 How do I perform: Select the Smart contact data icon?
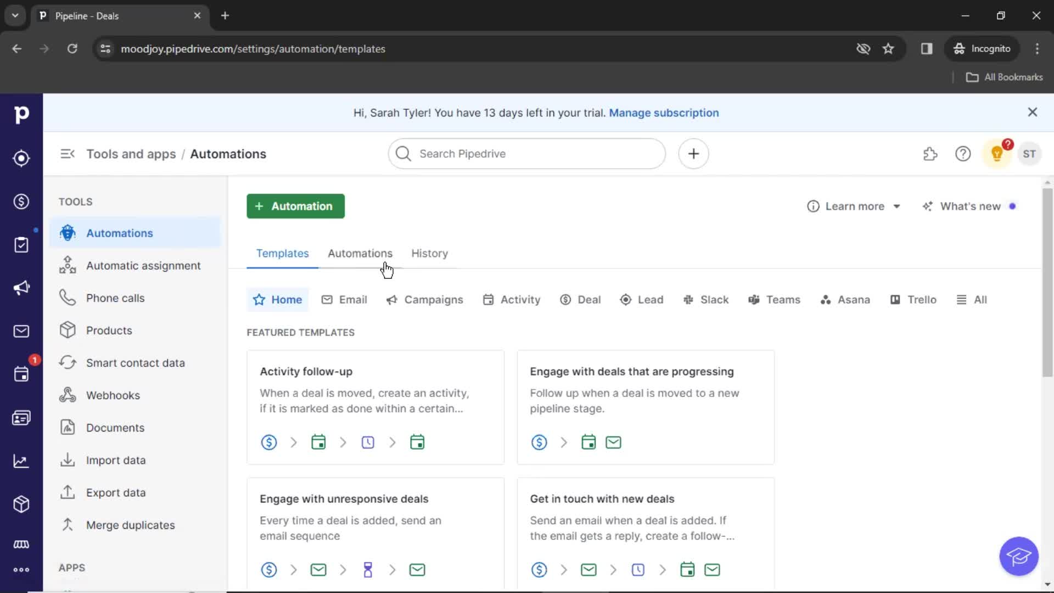68,362
